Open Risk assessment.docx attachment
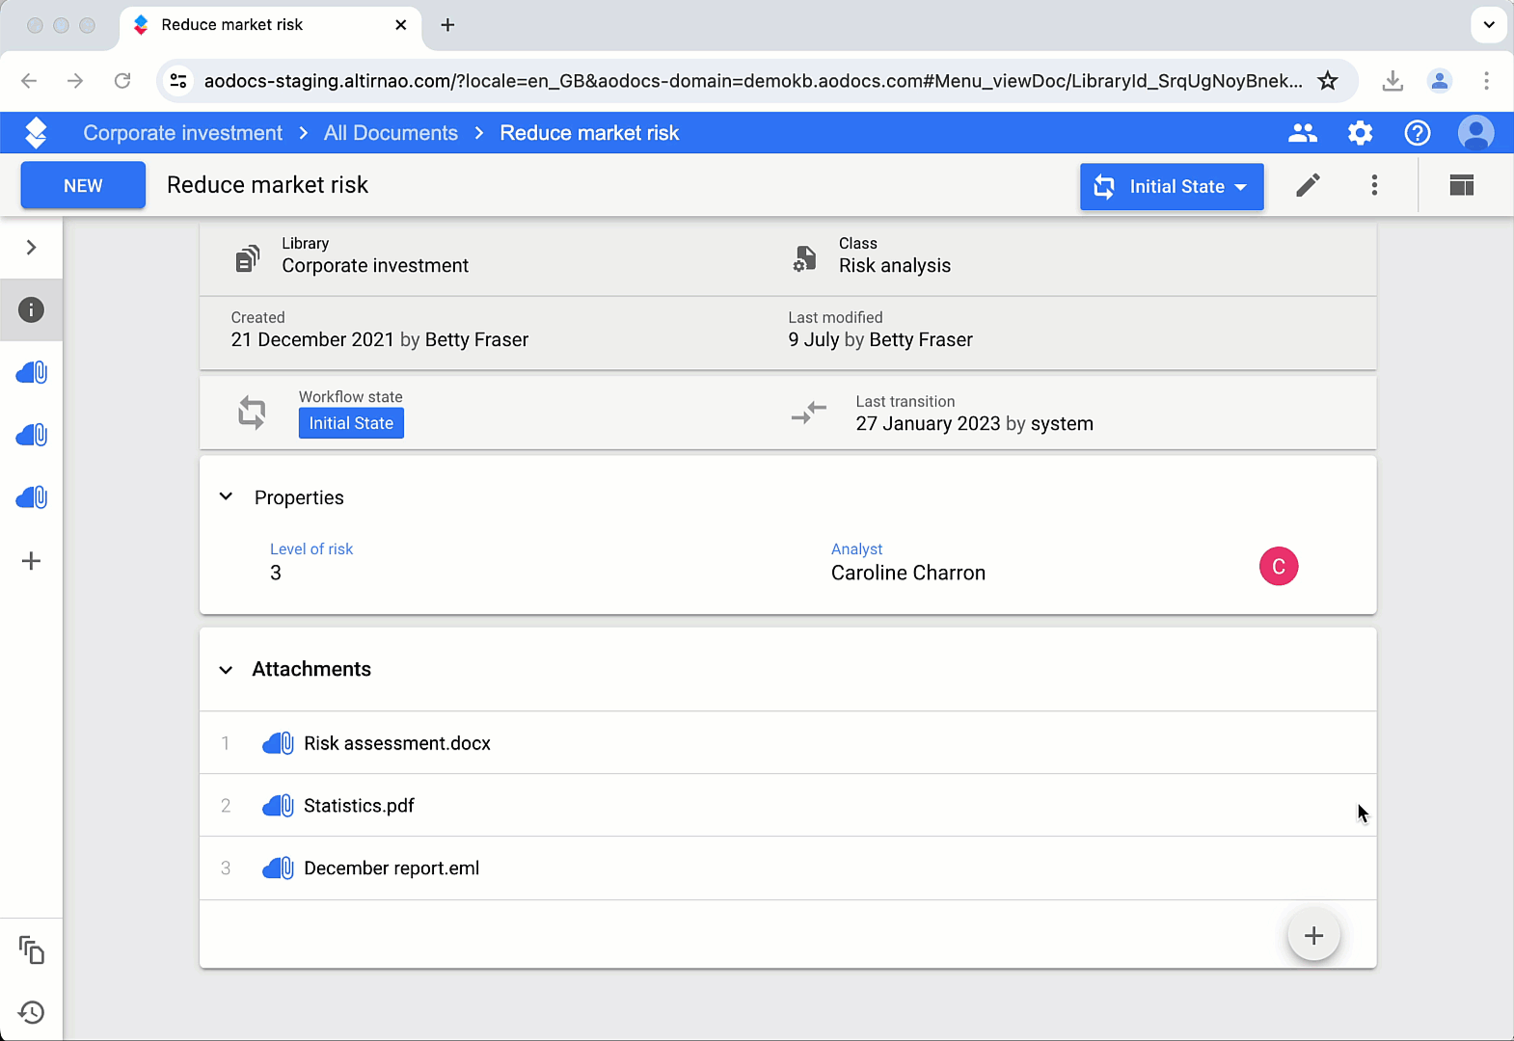This screenshot has width=1514, height=1041. [x=397, y=743]
